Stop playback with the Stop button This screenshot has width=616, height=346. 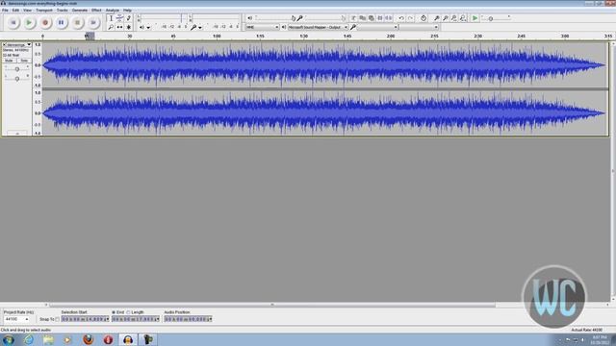pos(77,23)
